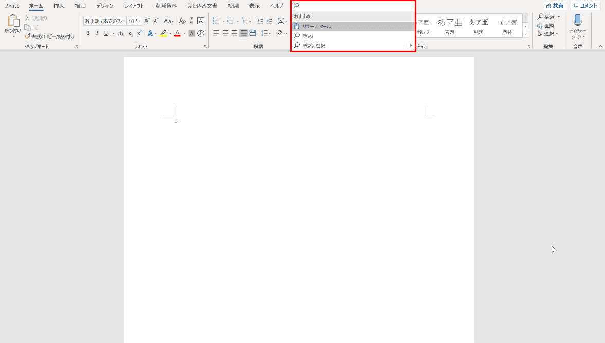Apply the 斜体 style
Image resolution: width=605 pixels, height=343 pixels.
(507, 26)
